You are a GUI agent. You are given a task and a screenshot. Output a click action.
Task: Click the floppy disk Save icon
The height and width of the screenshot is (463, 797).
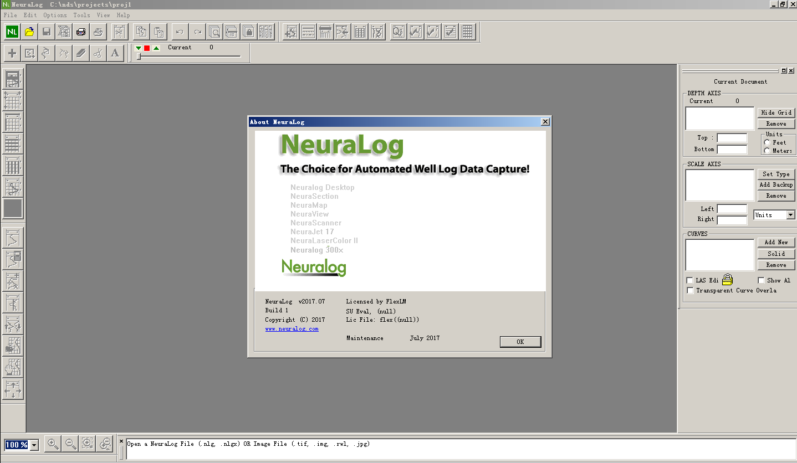click(x=47, y=32)
